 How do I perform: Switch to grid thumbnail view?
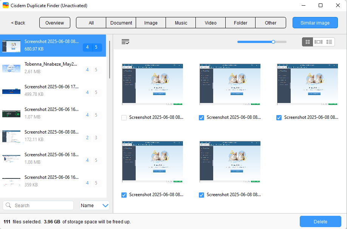pyautogui.click(x=308, y=42)
